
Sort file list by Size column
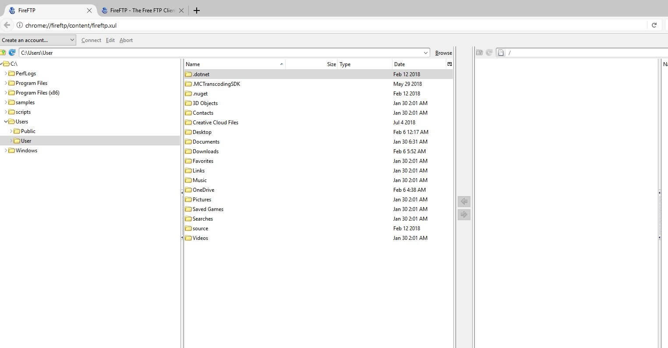click(x=311, y=64)
